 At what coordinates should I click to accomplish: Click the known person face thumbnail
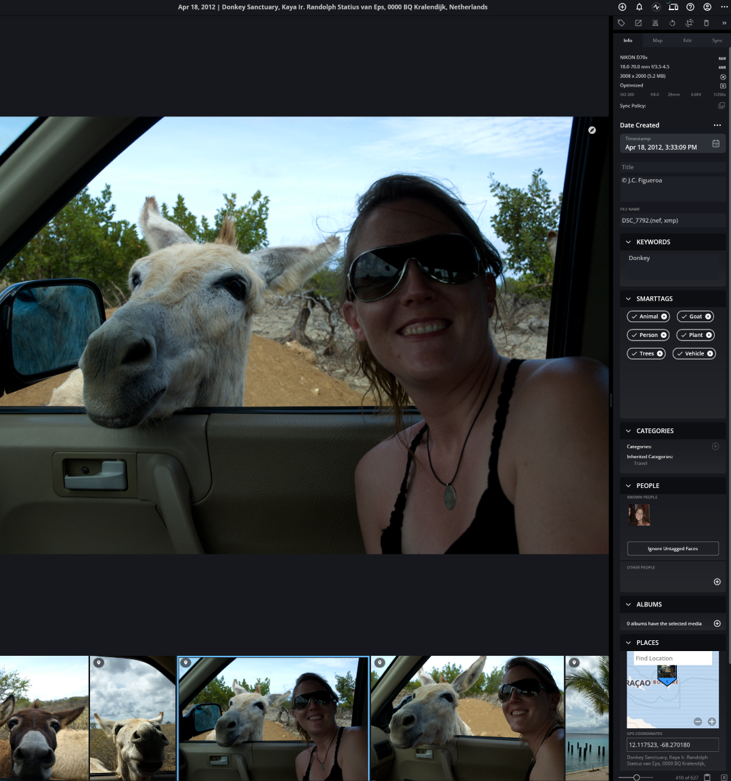pos(639,515)
